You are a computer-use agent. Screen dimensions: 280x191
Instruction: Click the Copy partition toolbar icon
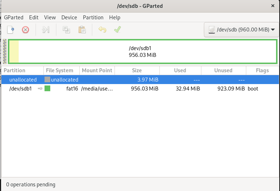pos(66,30)
